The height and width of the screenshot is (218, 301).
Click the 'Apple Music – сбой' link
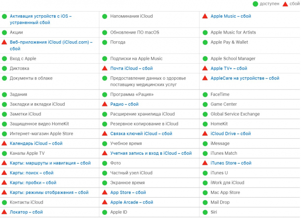click(231, 16)
